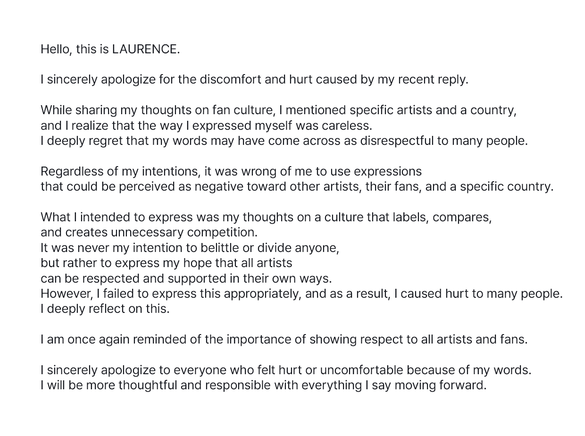Click the line starting 'What I intended'

[x=266, y=217]
